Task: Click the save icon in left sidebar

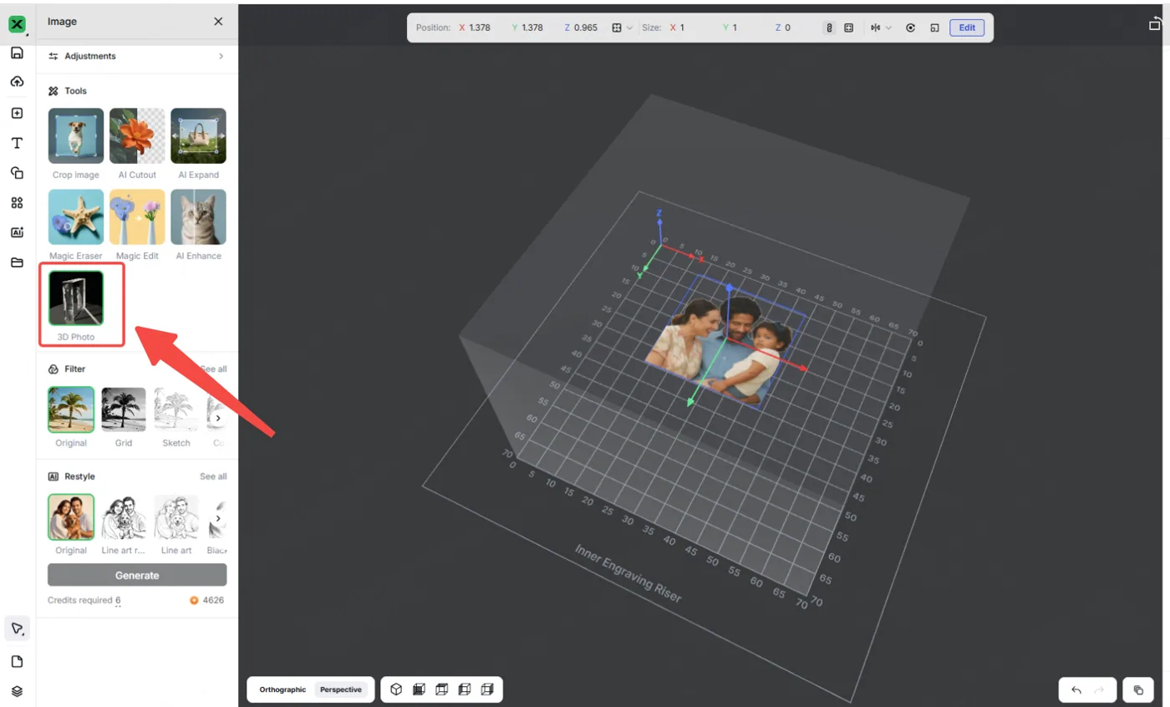Action: pos(17,53)
